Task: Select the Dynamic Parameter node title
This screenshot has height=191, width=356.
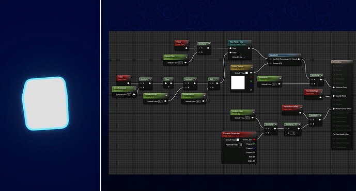Action: tap(231, 133)
